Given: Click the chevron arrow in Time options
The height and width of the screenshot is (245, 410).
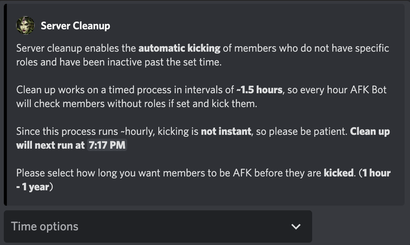Looking at the screenshot, I should [x=296, y=227].
